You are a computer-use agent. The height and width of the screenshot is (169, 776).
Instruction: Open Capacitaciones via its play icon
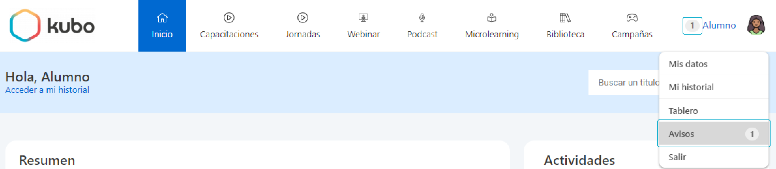(x=229, y=18)
